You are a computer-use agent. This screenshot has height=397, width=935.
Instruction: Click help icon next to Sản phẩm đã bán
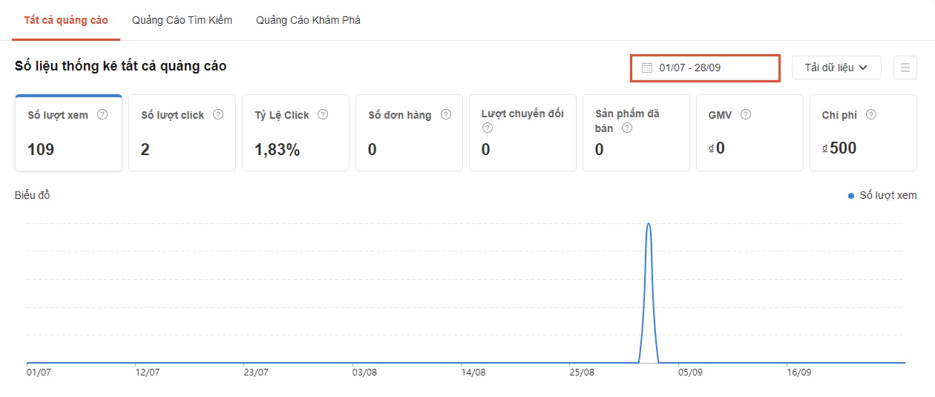click(627, 128)
